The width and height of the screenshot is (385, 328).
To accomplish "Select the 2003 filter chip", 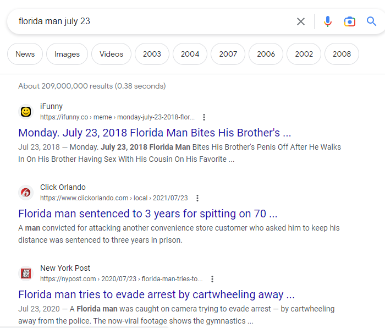I will point(152,54).
